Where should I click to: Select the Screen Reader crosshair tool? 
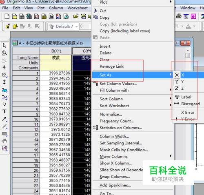[4, 67]
